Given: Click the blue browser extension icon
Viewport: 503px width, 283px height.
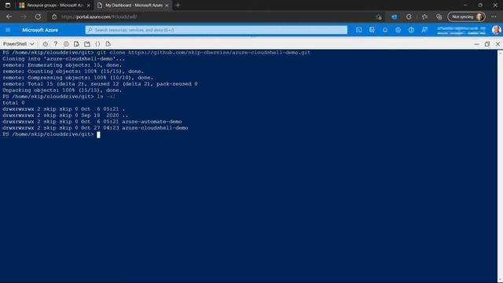Looking at the screenshot, I should tap(395, 17).
